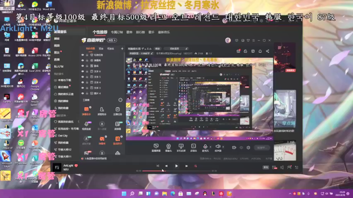Open taskbar search magnifier
Image resolution: width=353 pixels, height=198 pixels.
tap(132, 194)
